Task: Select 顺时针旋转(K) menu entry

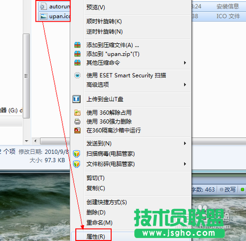Action: 104,21
